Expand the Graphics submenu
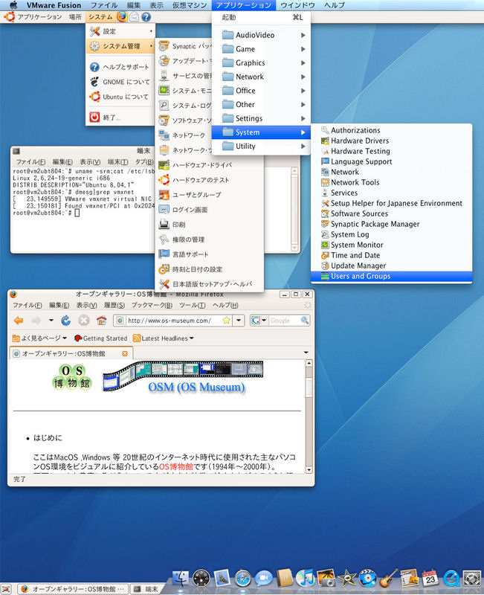 coord(261,62)
